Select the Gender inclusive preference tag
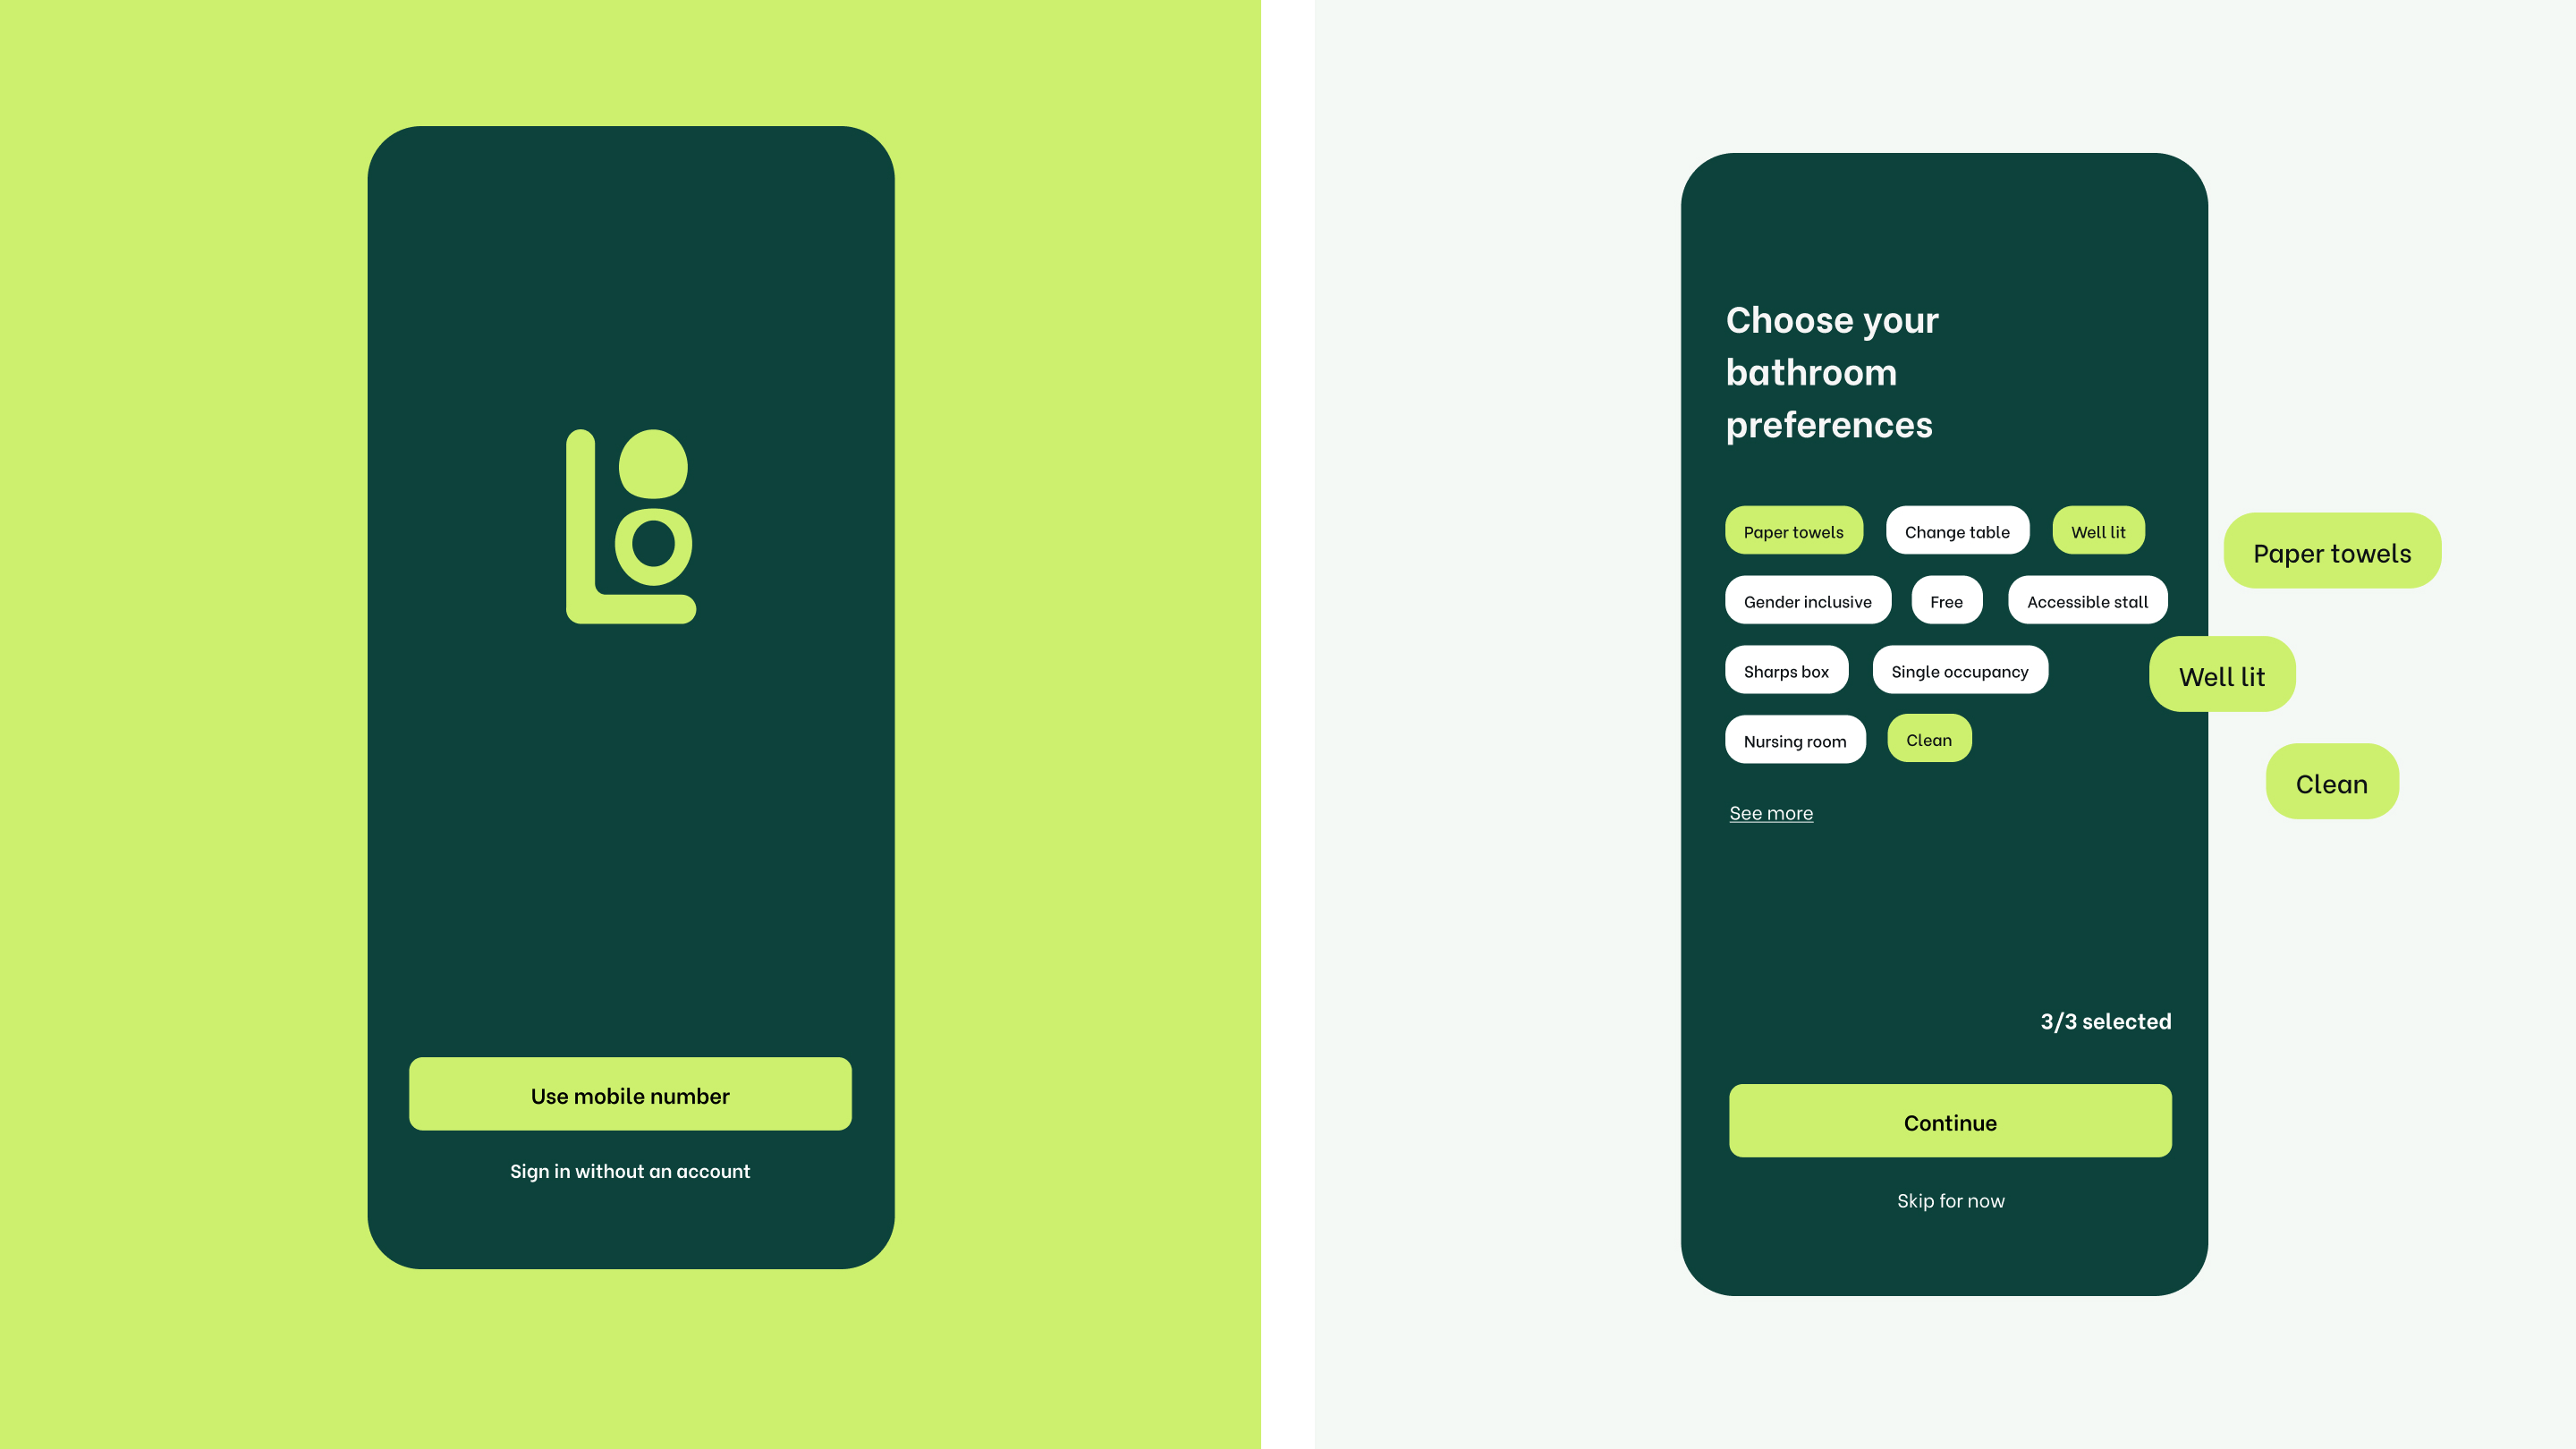The width and height of the screenshot is (2576, 1449). click(1809, 600)
